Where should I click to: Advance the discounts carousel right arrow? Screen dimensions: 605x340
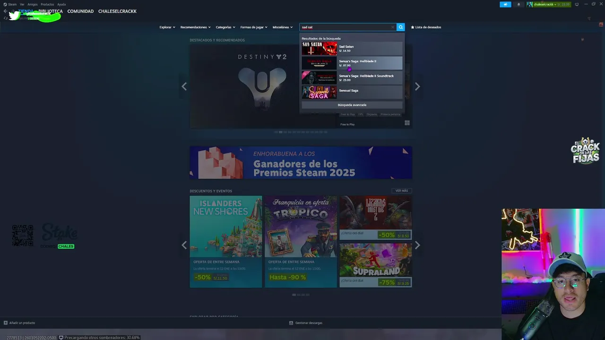pos(417,245)
